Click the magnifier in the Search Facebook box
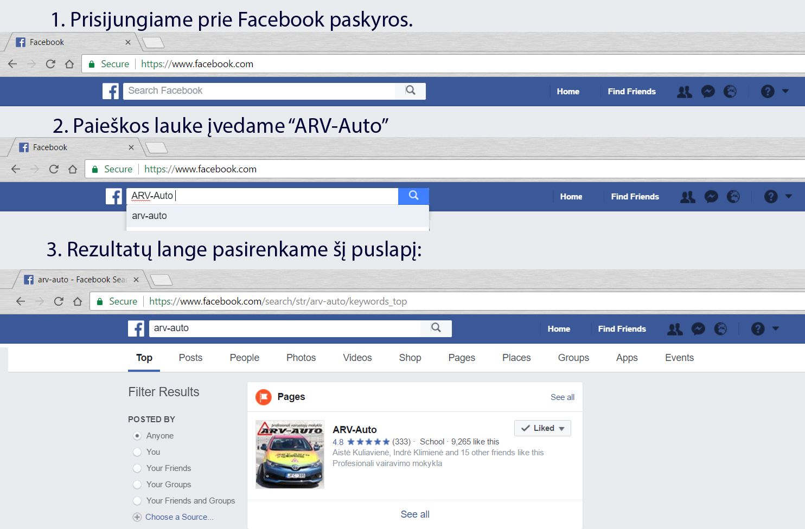 pos(411,91)
